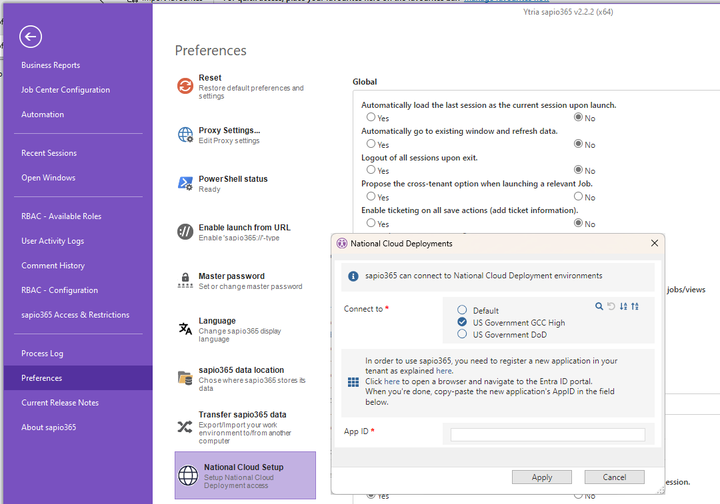Screen dimensions: 720x504
Task: Open the Open Windows entry
Action: pyautogui.click(x=48, y=178)
